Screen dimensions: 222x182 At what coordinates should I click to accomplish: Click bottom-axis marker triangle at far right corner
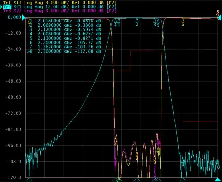pyautogui.click(x=218, y=180)
